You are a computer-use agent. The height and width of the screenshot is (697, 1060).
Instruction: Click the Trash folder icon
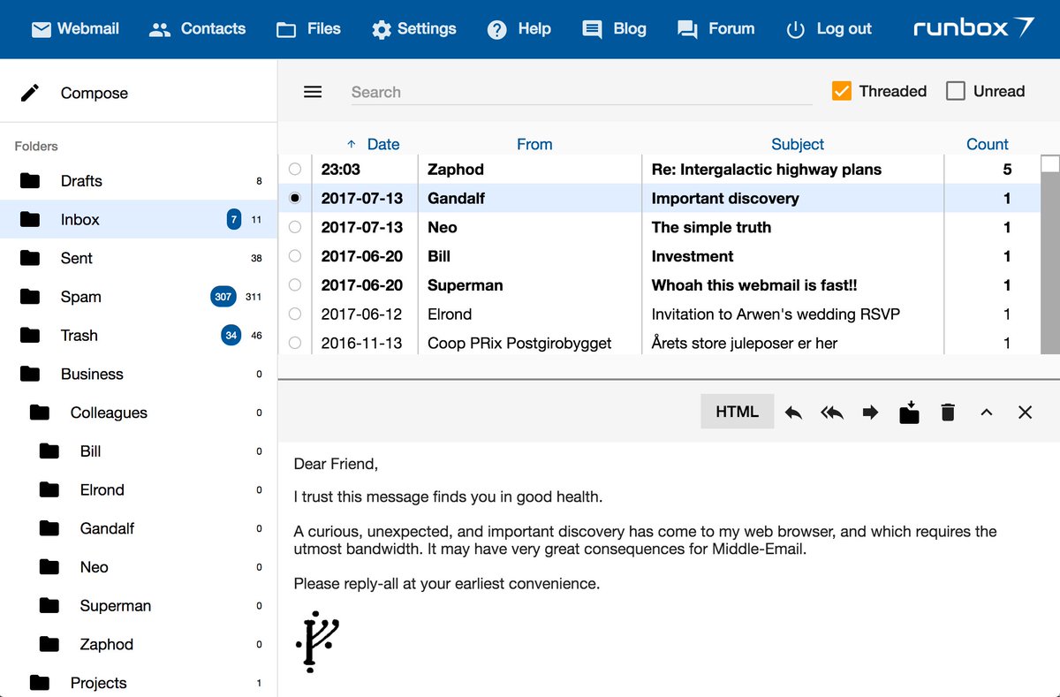30,336
